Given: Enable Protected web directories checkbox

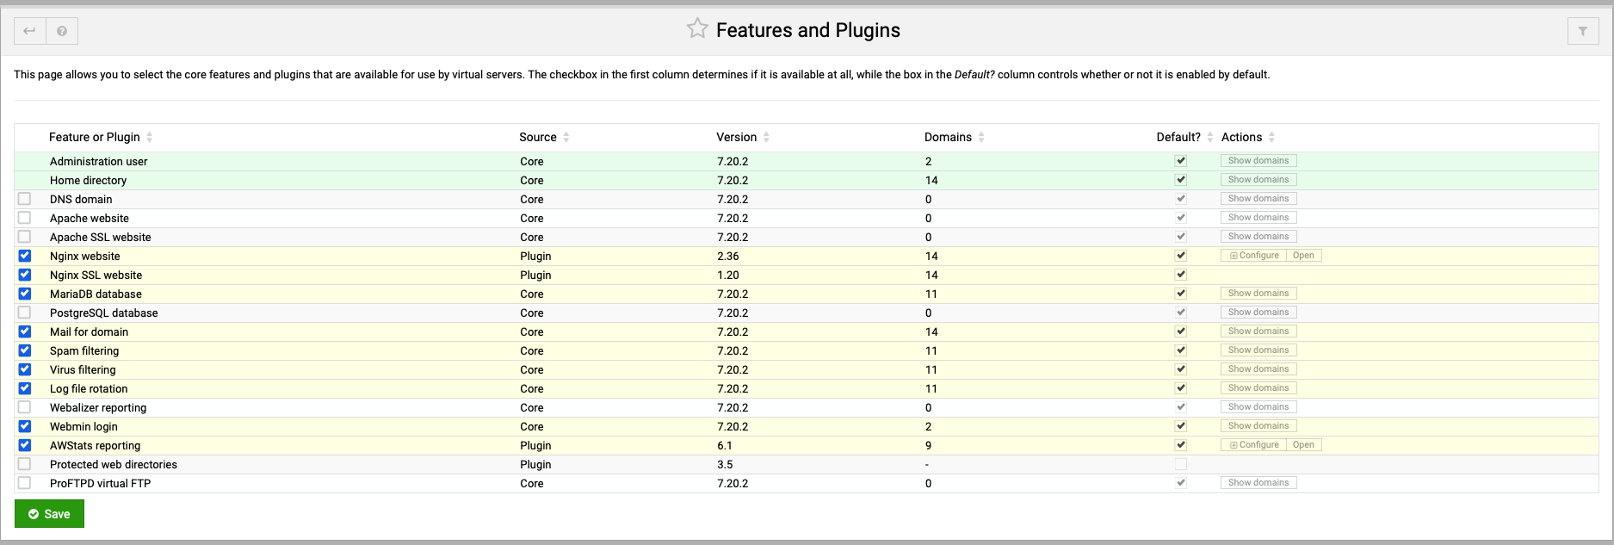Looking at the screenshot, I should (24, 464).
